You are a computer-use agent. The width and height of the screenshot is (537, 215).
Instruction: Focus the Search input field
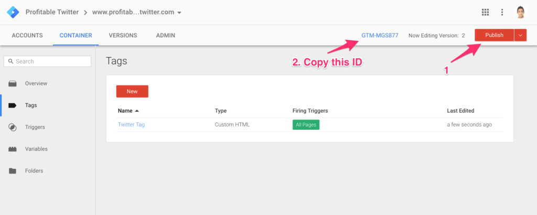click(x=47, y=61)
